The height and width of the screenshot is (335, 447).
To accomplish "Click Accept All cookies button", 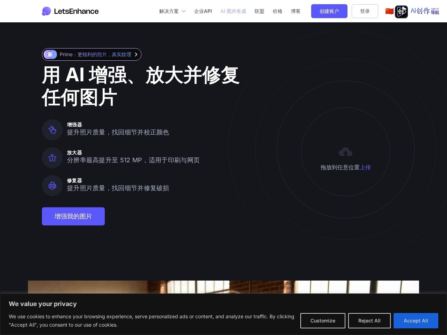I will coord(416,321).
